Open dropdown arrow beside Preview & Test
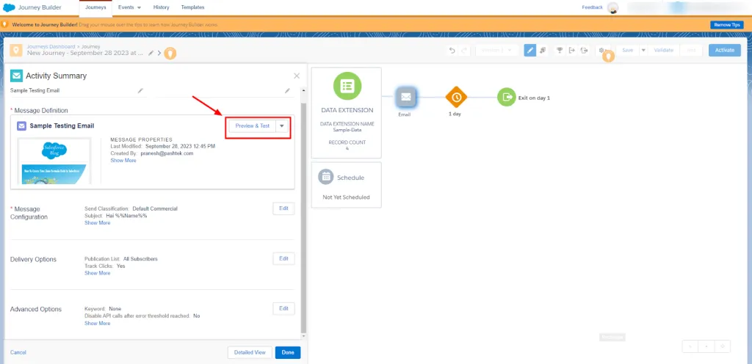This screenshot has width=752, height=364. [282, 126]
